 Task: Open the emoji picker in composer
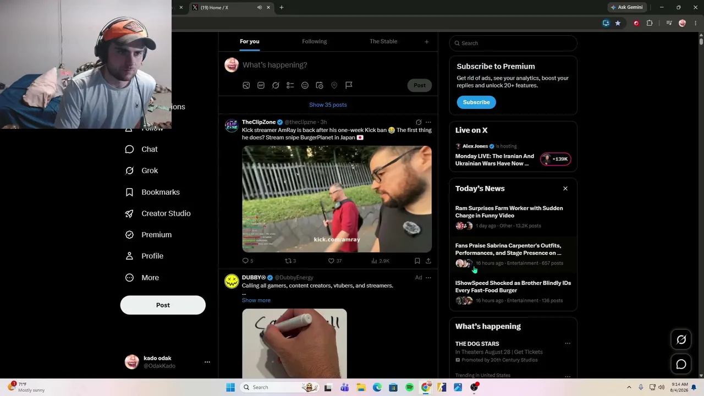pos(305,85)
